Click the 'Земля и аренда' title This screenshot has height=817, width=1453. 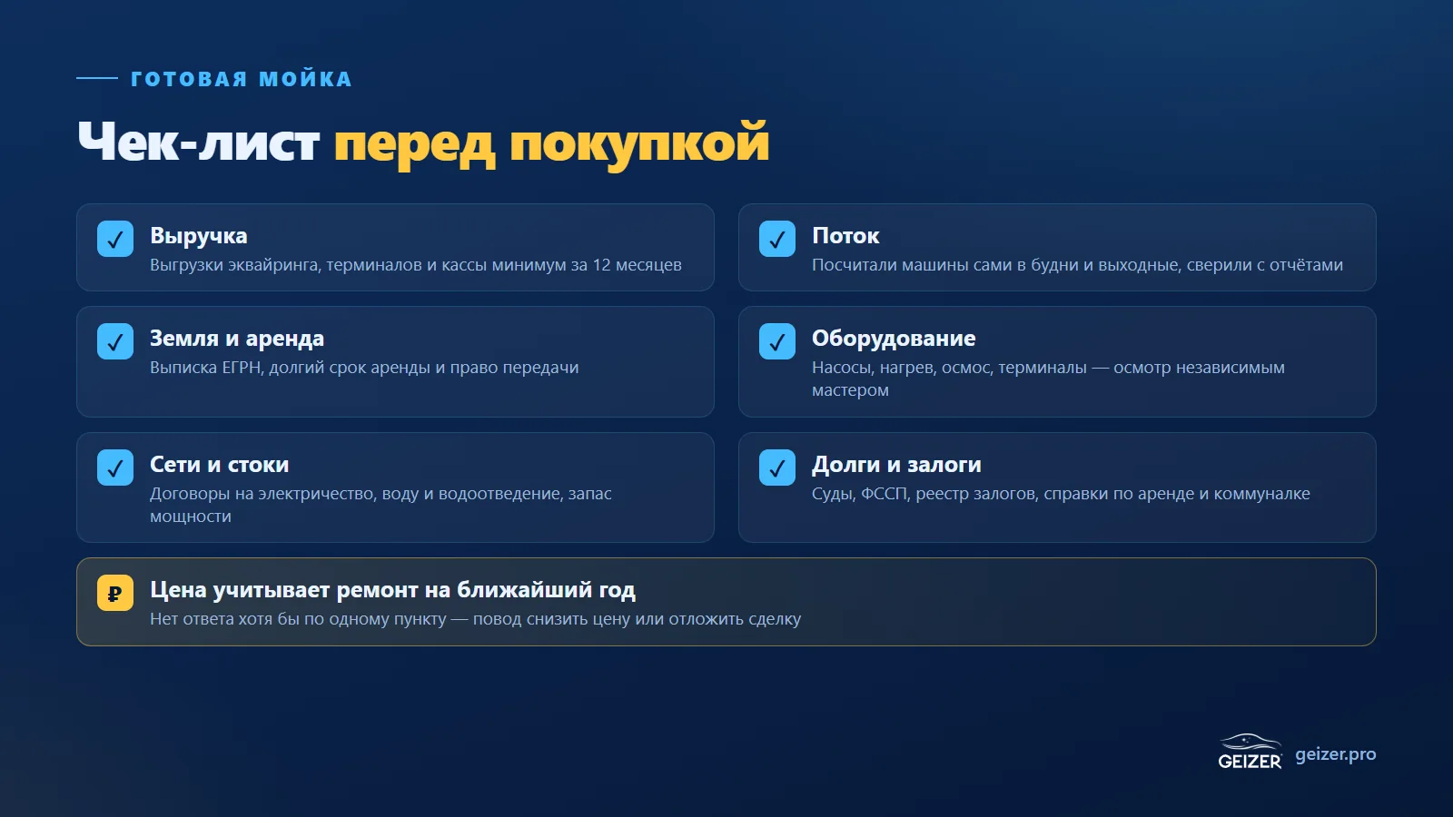(237, 339)
